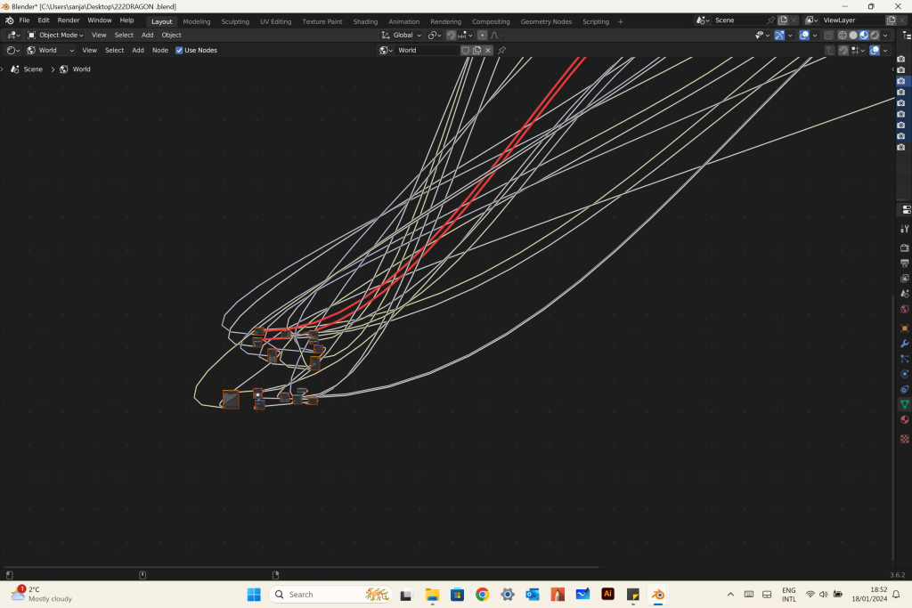Go to parent node tree
912x608 pixels.
[x=830, y=51]
